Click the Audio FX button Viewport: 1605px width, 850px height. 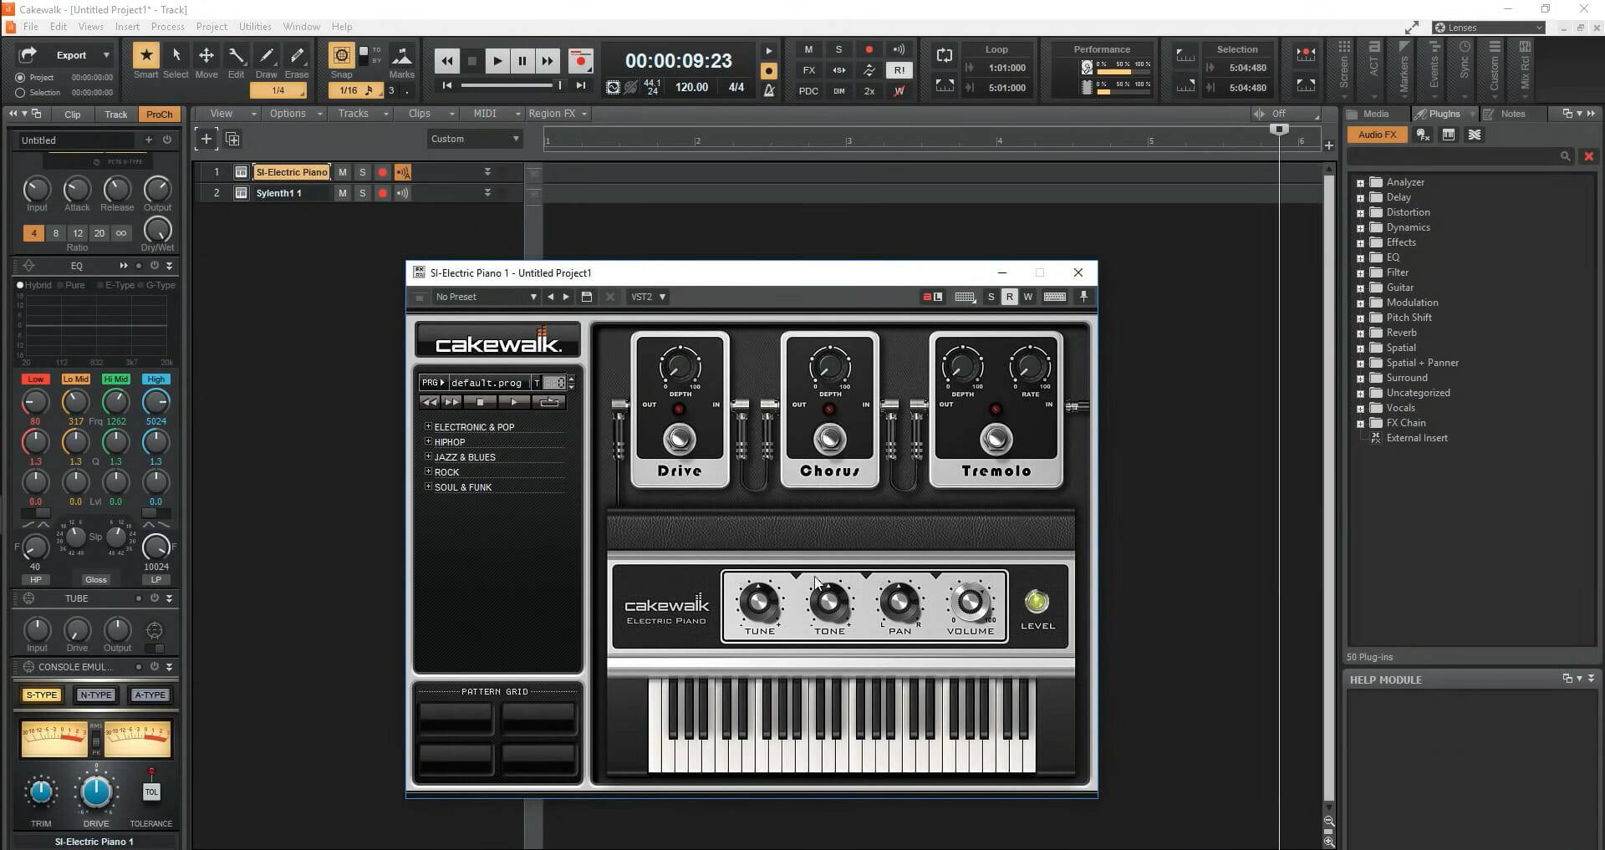[x=1377, y=135]
